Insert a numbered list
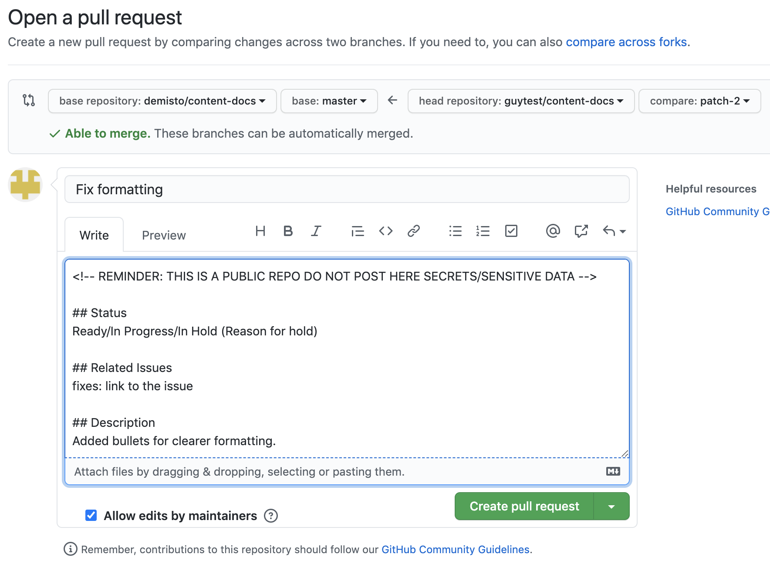This screenshot has height=561, width=770. tap(483, 231)
